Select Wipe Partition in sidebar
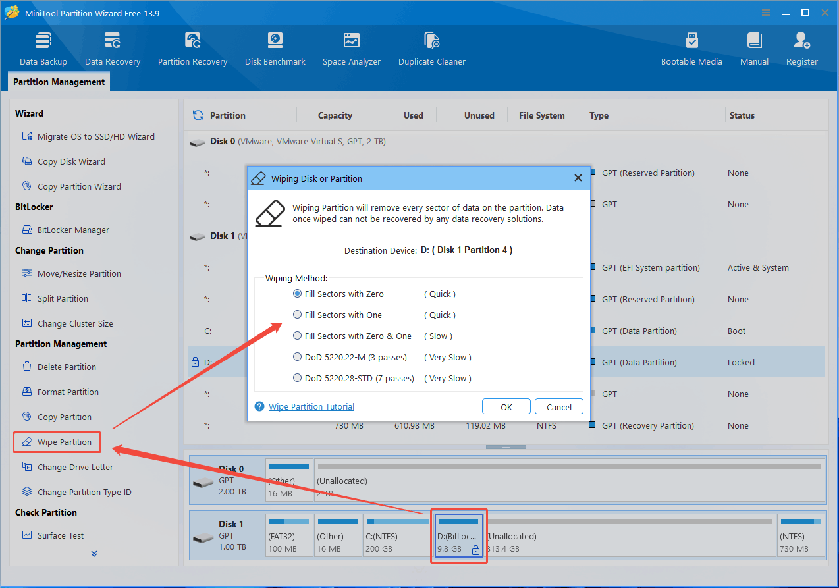 tap(57, 442)
